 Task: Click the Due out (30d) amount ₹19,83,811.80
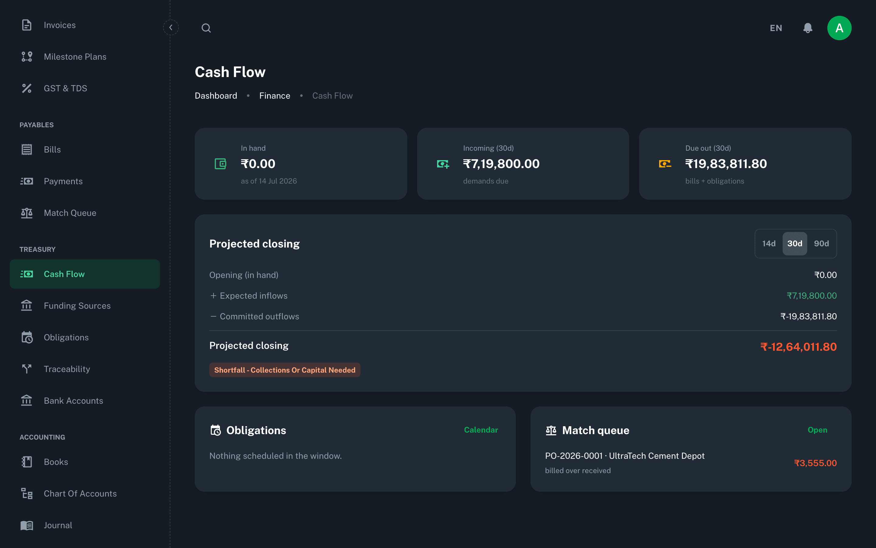click(x=726, y=164)
